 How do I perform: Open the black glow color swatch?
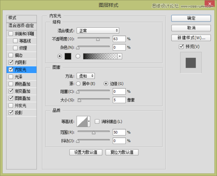[x=68, y=56]
